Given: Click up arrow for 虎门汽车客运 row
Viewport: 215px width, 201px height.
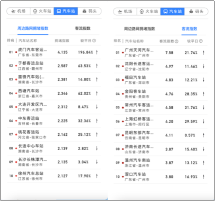Looking at the screenshot, I should 97,52.
